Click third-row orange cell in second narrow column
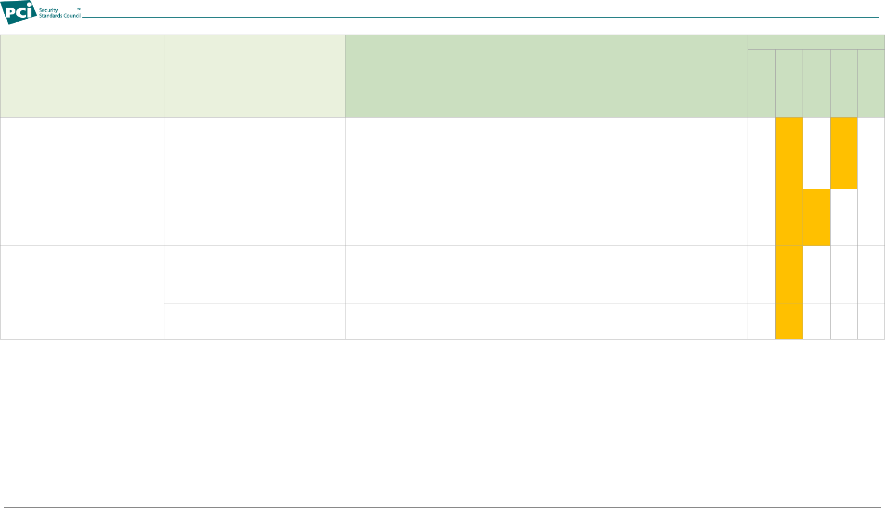 click(789, 274)
